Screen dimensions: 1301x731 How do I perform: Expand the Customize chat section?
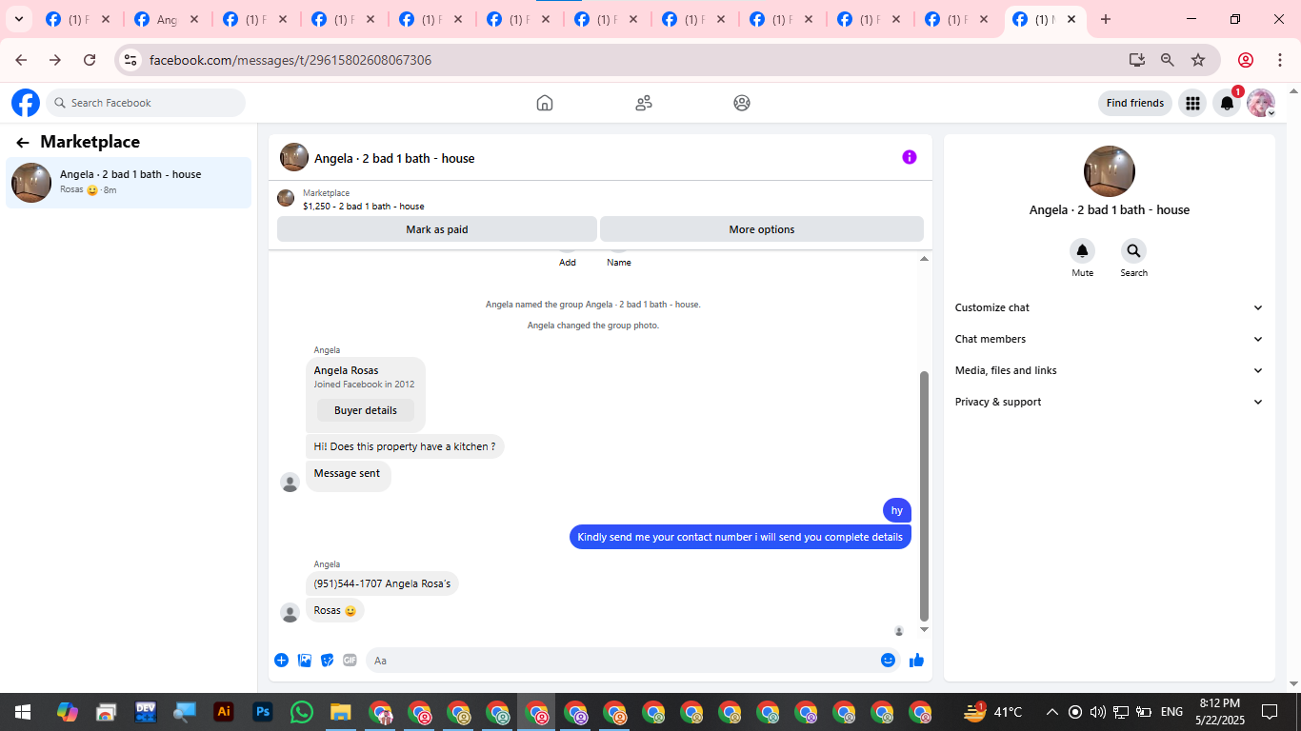click(1109, 307)
